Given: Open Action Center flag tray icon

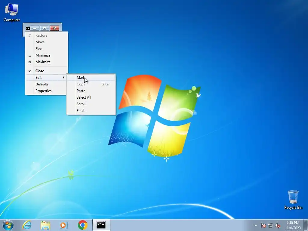Looking at the screenshot, I should [263, 225].
